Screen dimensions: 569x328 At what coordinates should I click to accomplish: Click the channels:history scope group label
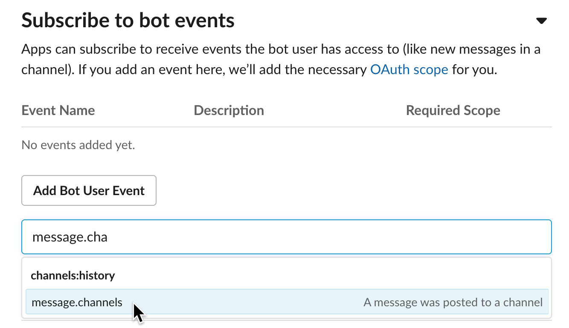[73, 276]
